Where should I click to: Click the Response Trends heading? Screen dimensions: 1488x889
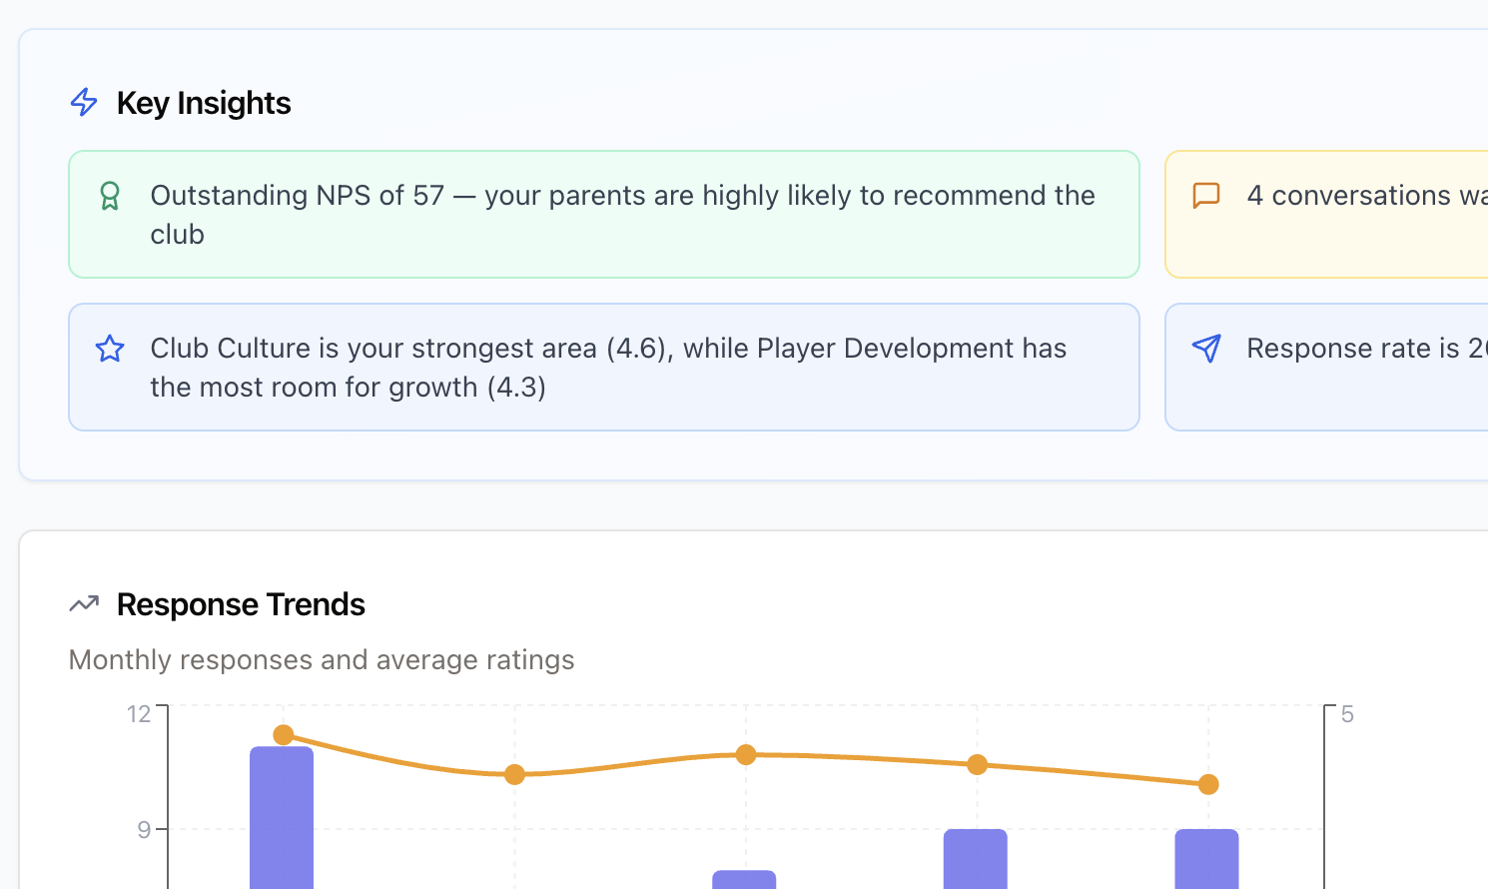coord(241,603)
